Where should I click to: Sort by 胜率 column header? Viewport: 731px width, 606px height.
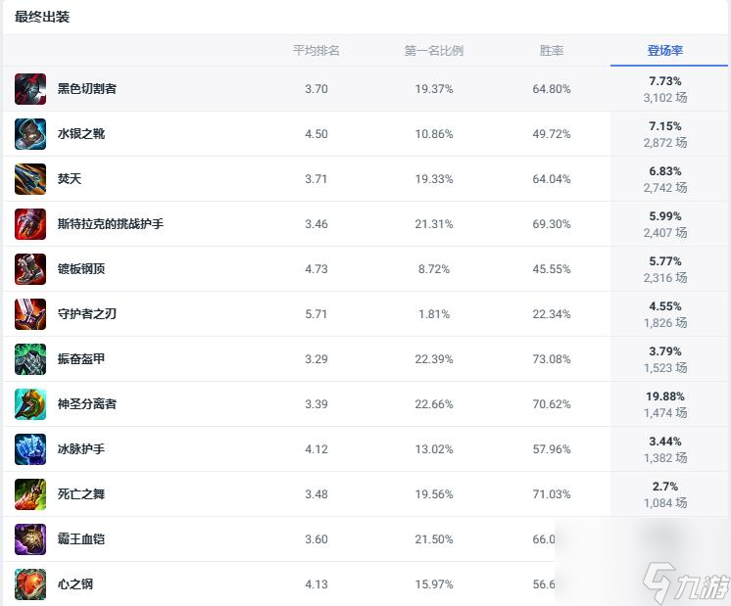tap(552, 50)
